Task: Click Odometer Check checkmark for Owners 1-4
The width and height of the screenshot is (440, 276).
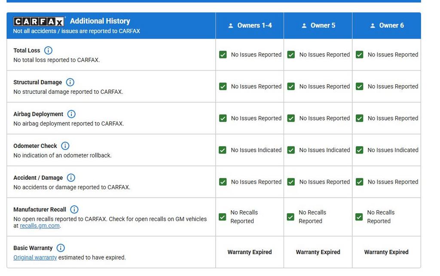Action: click(x=223, y=150)
